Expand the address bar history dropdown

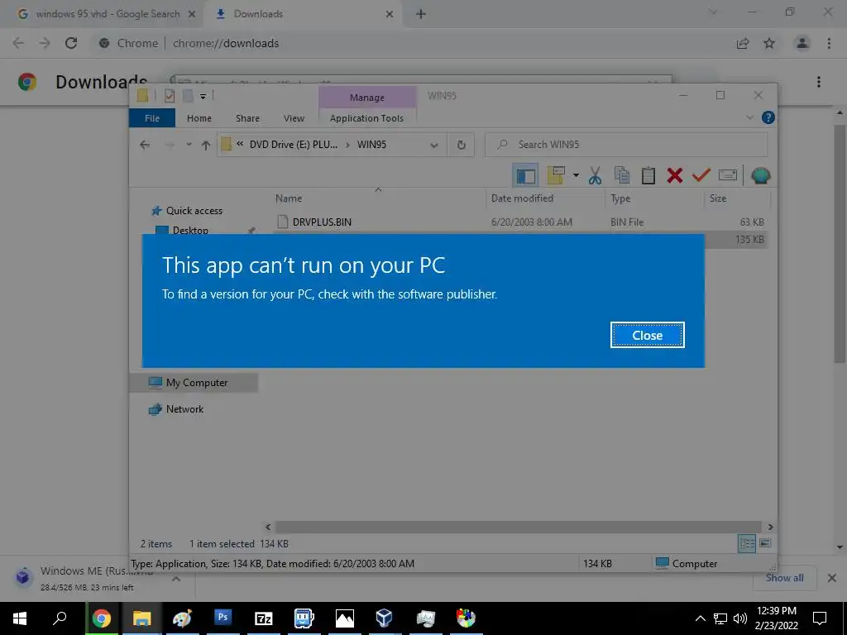[433, 145]
